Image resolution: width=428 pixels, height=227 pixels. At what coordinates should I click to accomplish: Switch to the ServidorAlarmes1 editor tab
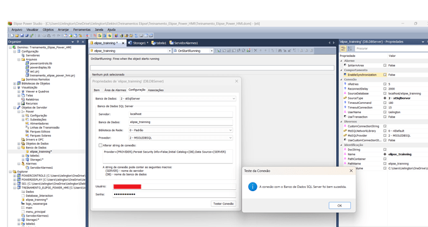coord(184,43)
